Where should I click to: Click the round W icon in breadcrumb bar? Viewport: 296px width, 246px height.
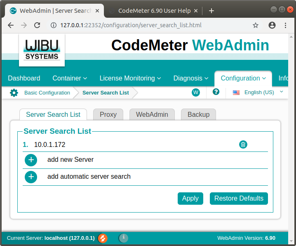point(196,92)
